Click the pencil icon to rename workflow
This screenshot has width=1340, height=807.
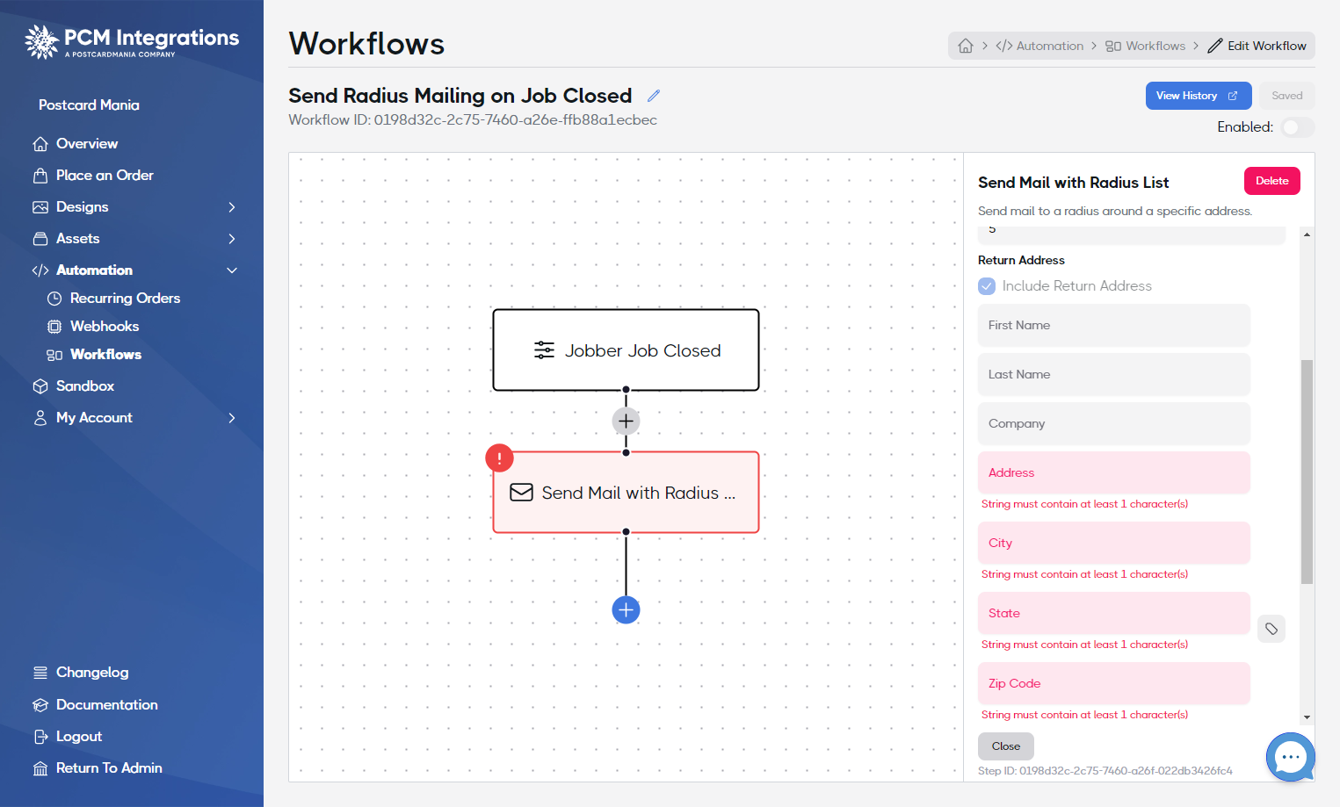654,96
